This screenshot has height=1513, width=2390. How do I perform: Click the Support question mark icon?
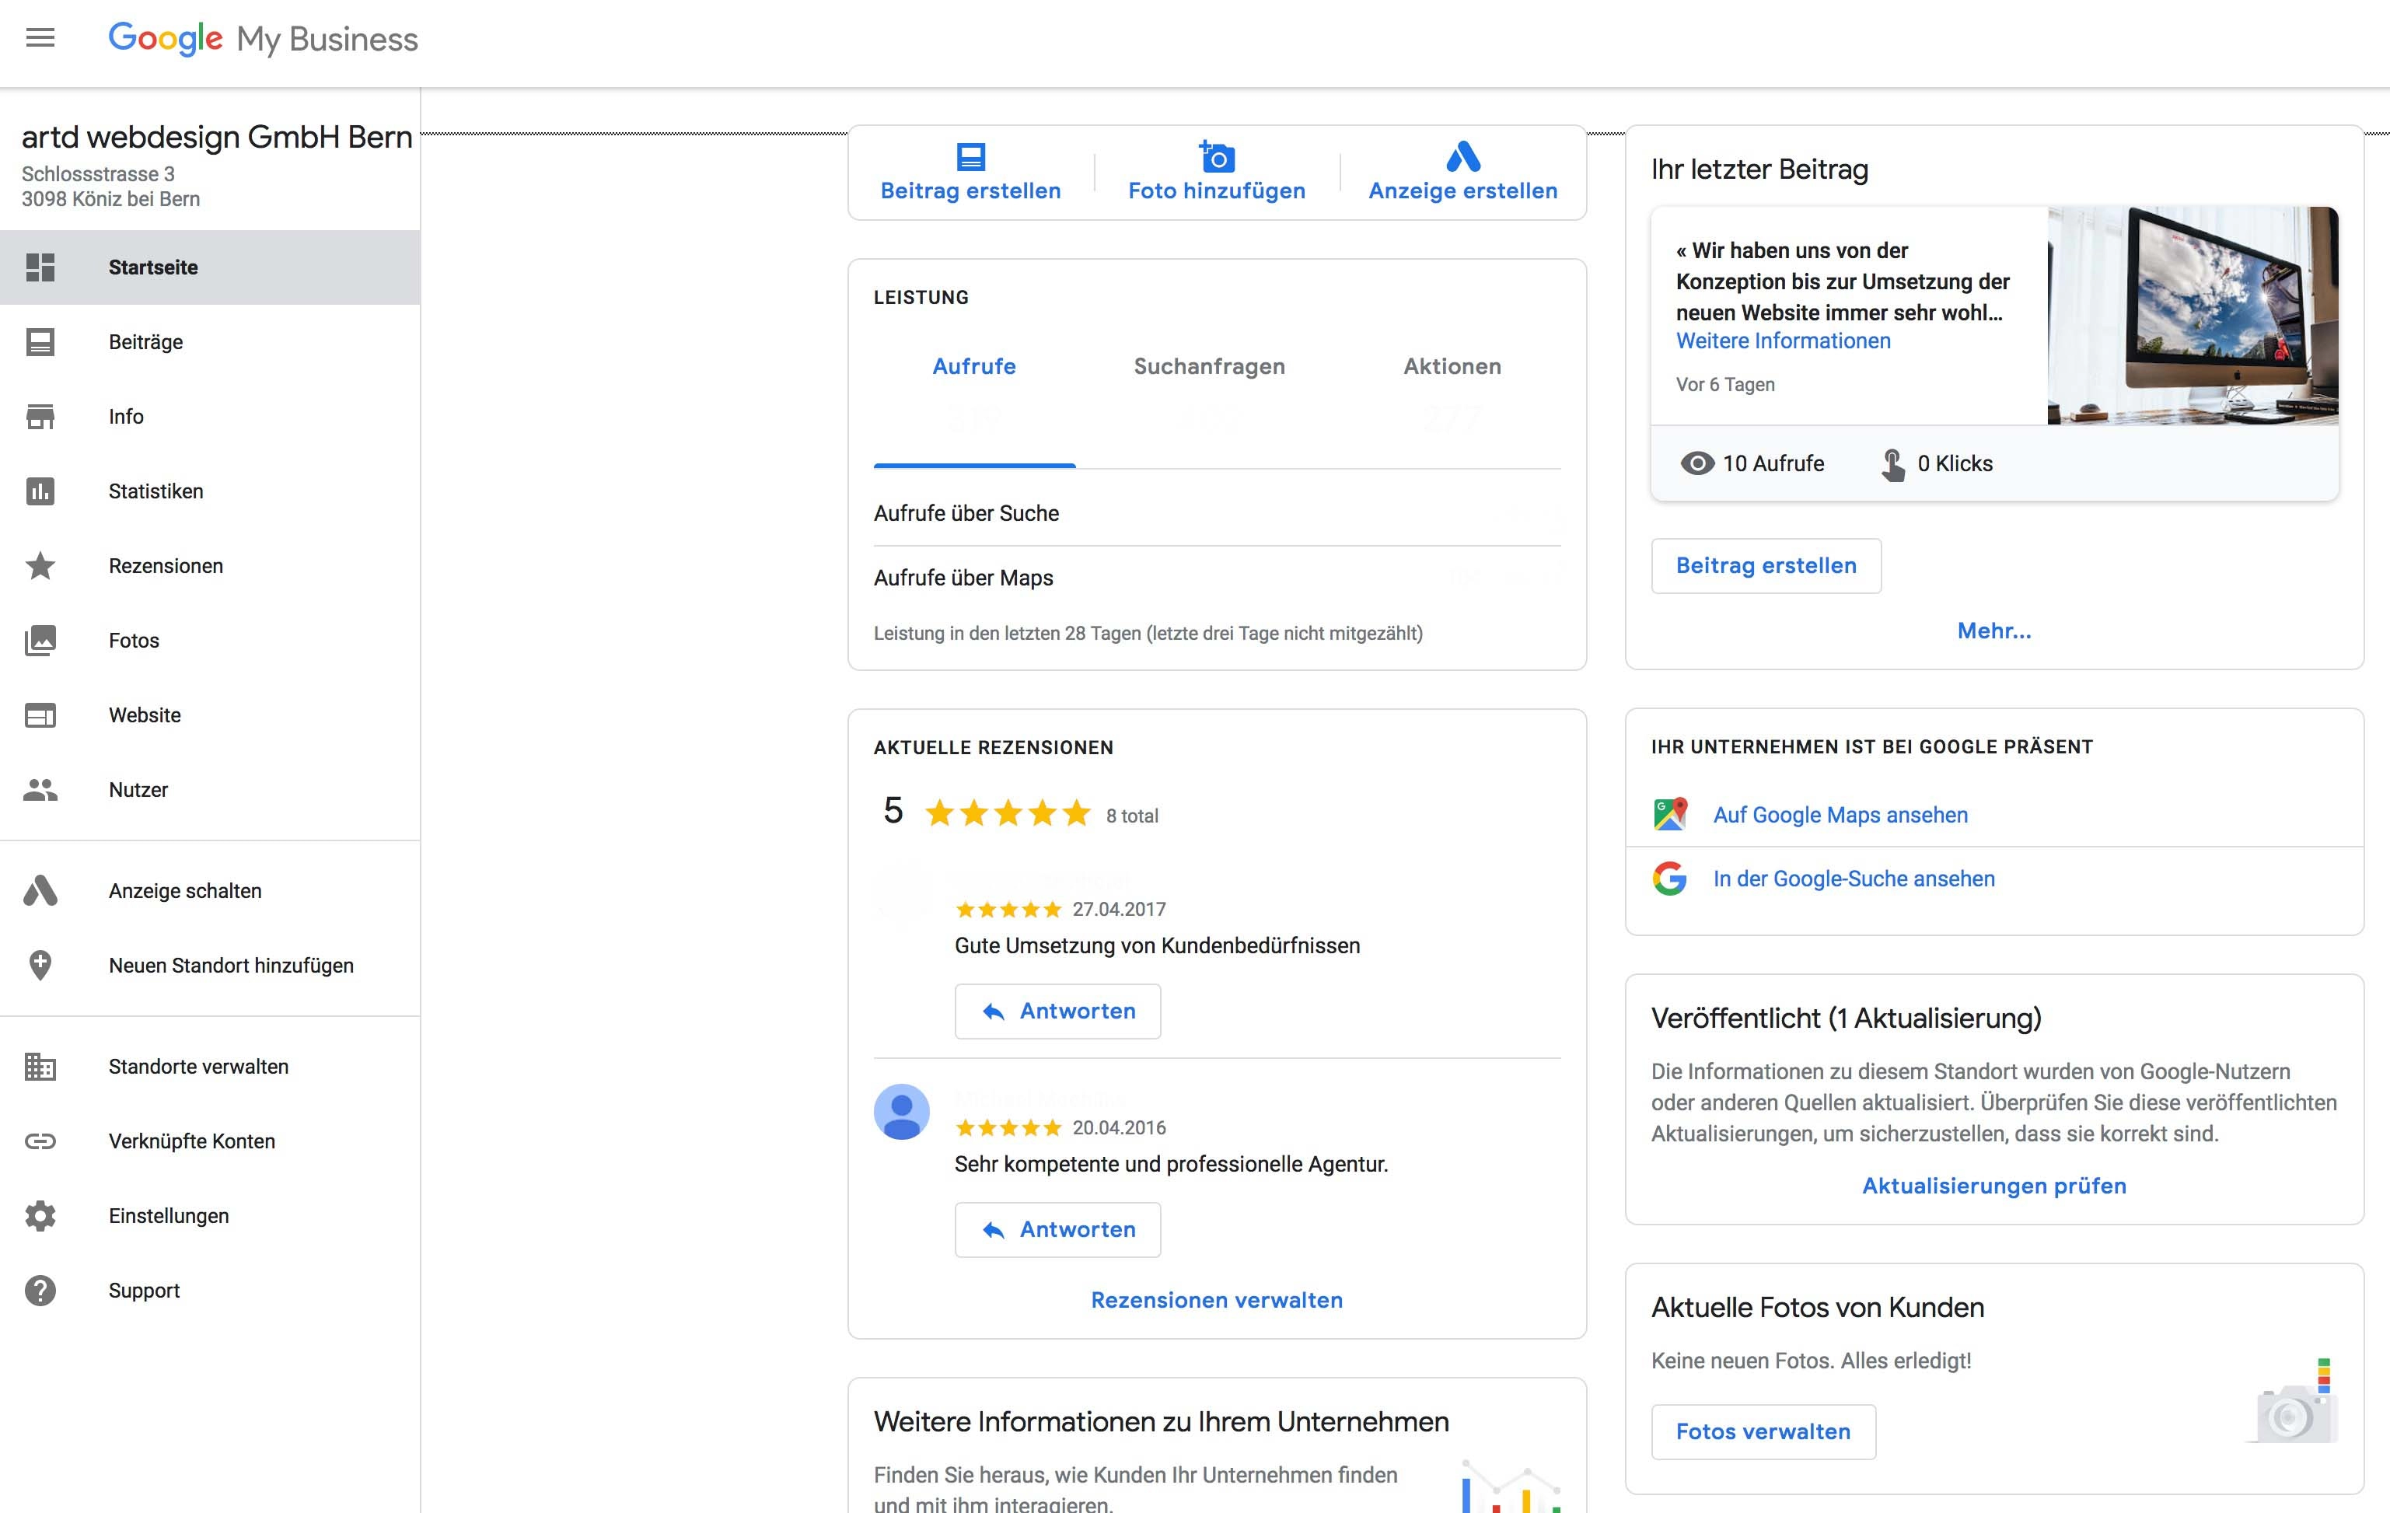coord(40,1291)
